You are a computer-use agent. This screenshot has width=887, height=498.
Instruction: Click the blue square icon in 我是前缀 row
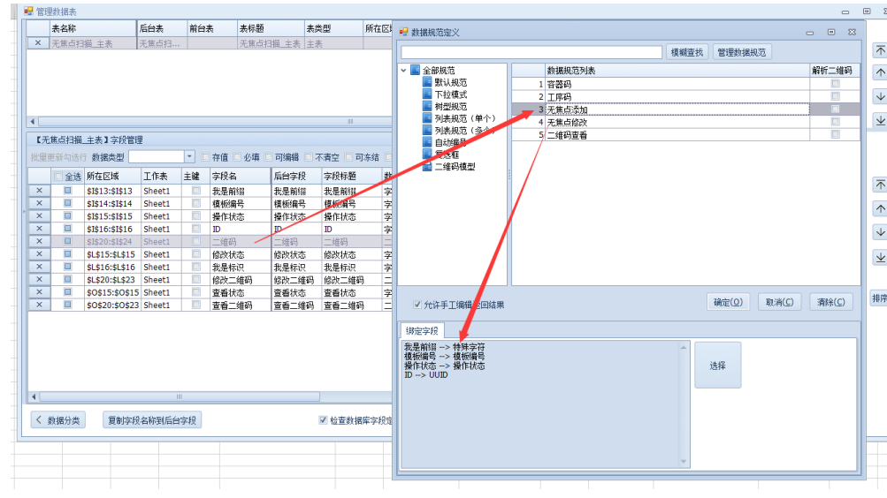click(x=67, y=191)
